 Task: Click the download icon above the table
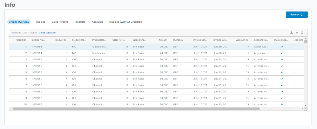point(291,33)
